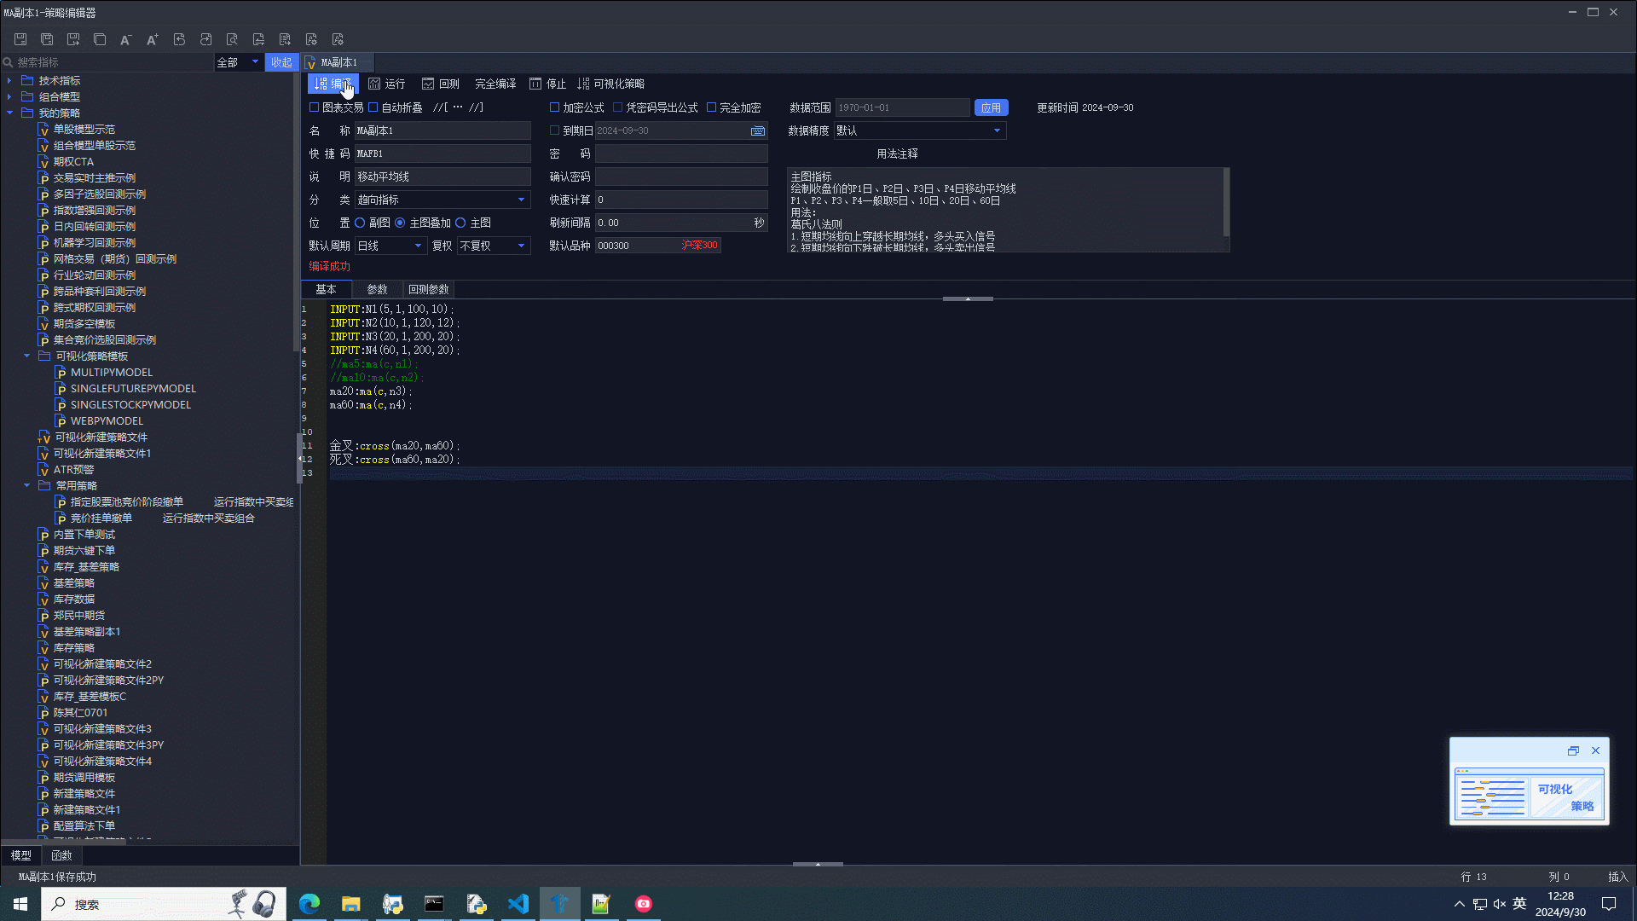The width and height of the screenshot is (1637, 921).
Task: Open the terminal icon in the taskbar
Action: [x=434, y=904]
